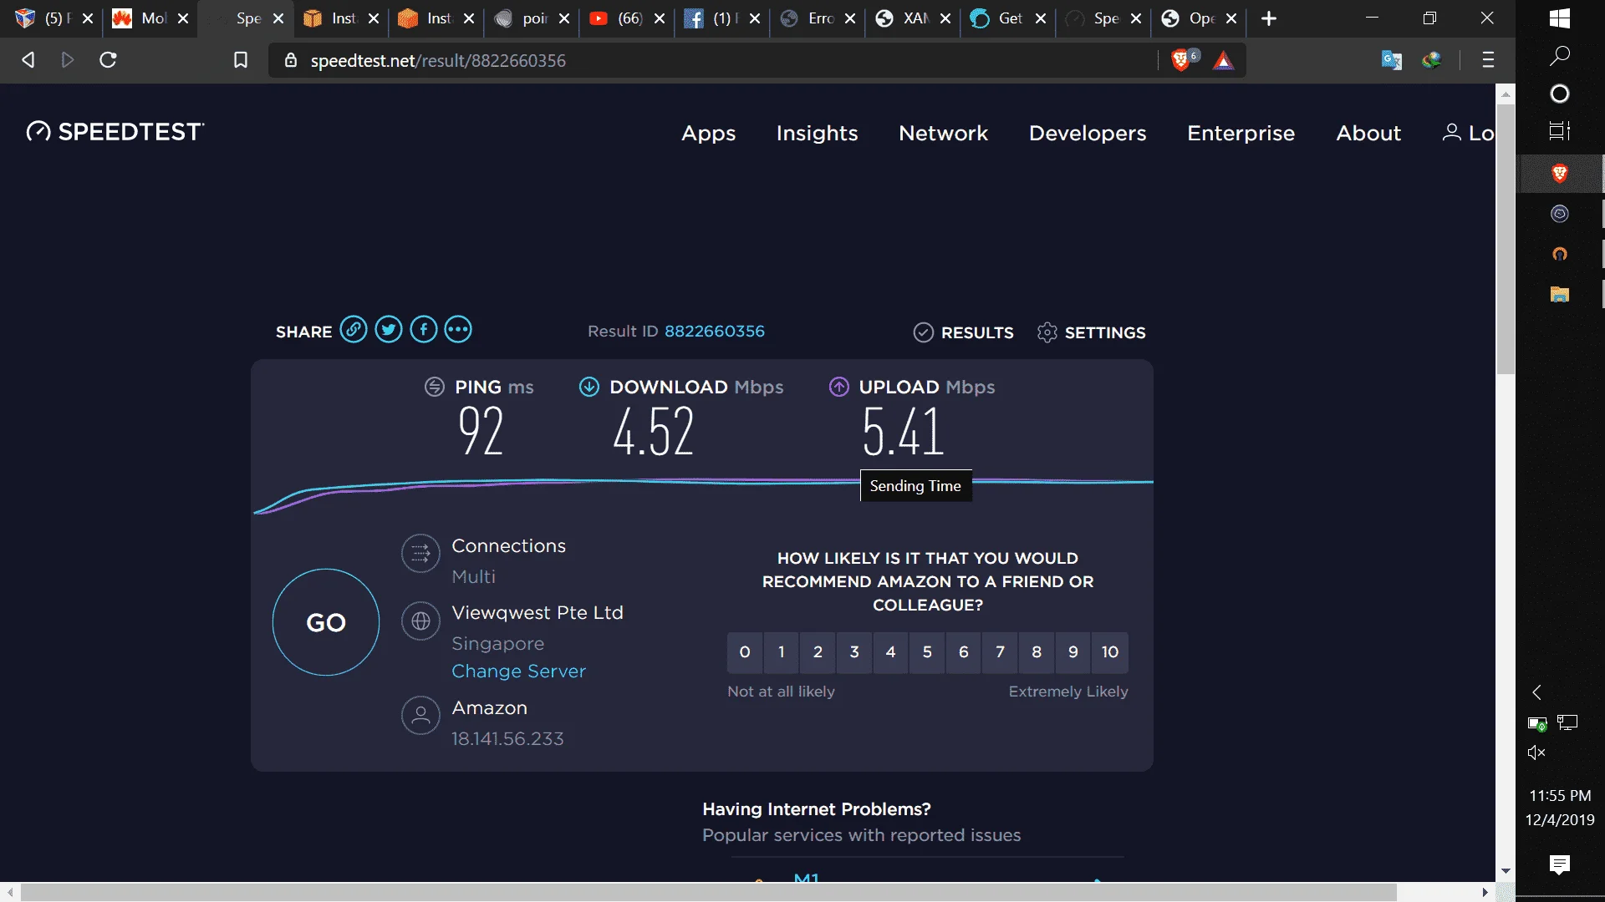1605x902 pixels.
Task: Open the Enterprise menu
Action: coord(1241,134)
